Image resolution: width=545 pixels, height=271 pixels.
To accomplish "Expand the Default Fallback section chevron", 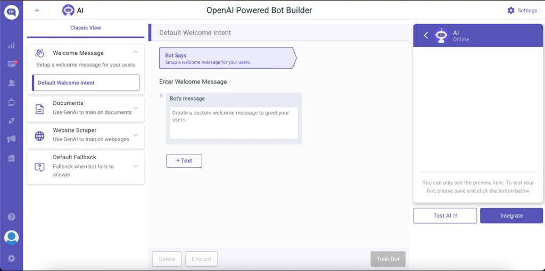I will pos(136,166).
